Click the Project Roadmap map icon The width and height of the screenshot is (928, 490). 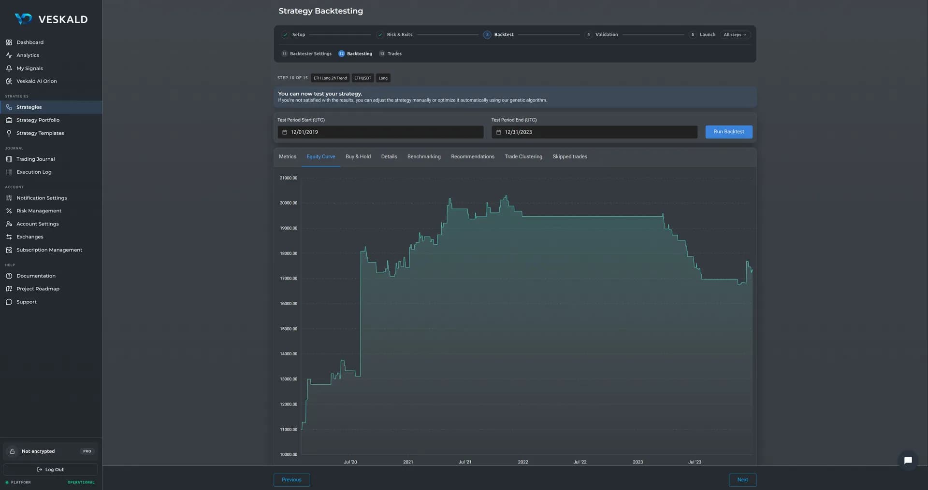click(9, 289)
